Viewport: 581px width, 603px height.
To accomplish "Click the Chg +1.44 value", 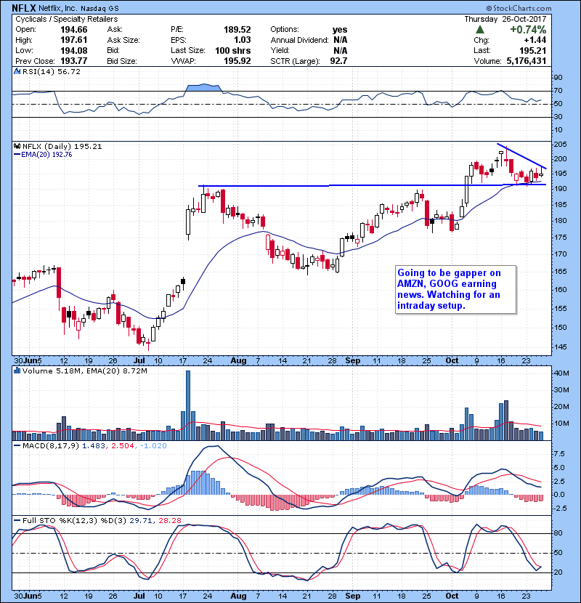I will [x=535, y=40].
